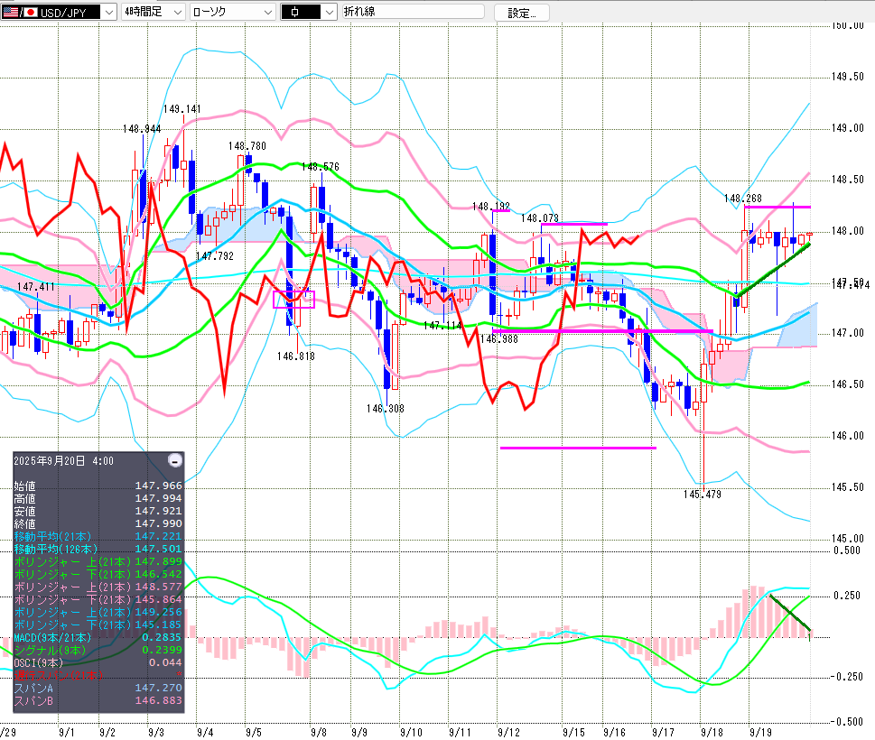Expand the ローソク chart type dropdown
The width and height of the screenshot is (875, 740).
(268, 13)
